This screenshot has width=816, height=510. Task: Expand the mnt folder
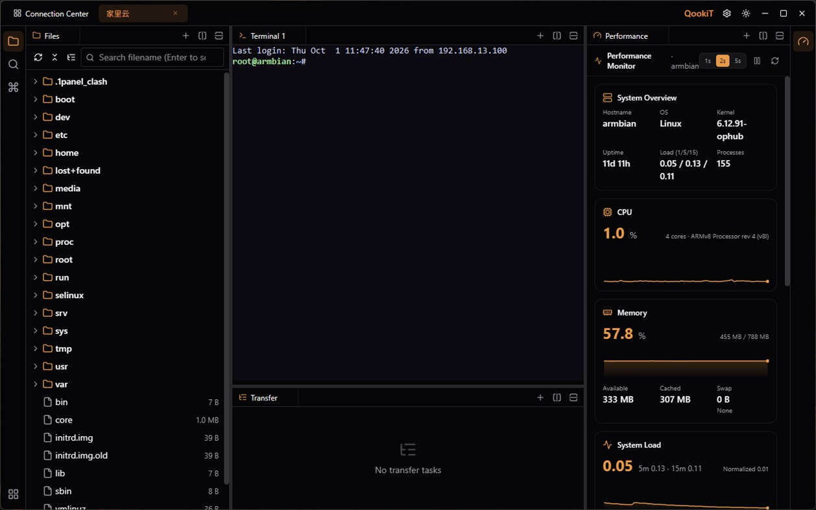(x=36, y=206)
